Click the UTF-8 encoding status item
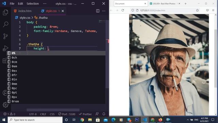 pyautogui.click(x=33, y=114)
